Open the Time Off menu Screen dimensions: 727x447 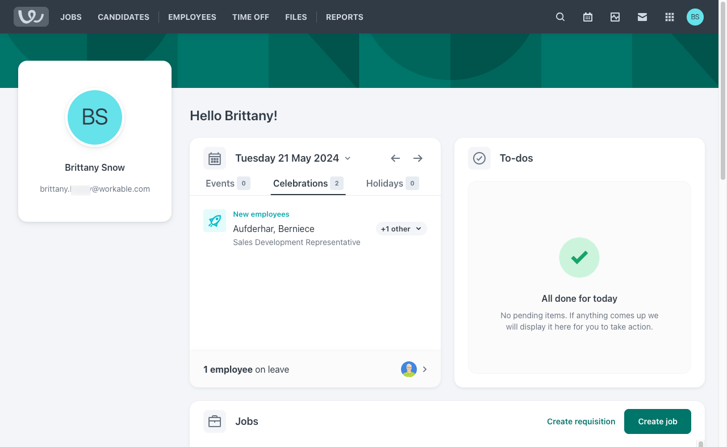coord(250,17)
